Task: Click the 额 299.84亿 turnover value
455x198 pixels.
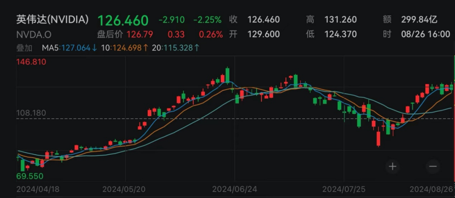Action: pyautogui.click(x=410, y=20)
